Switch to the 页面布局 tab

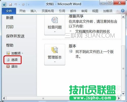pyautogui.click(x=48, y=11)
